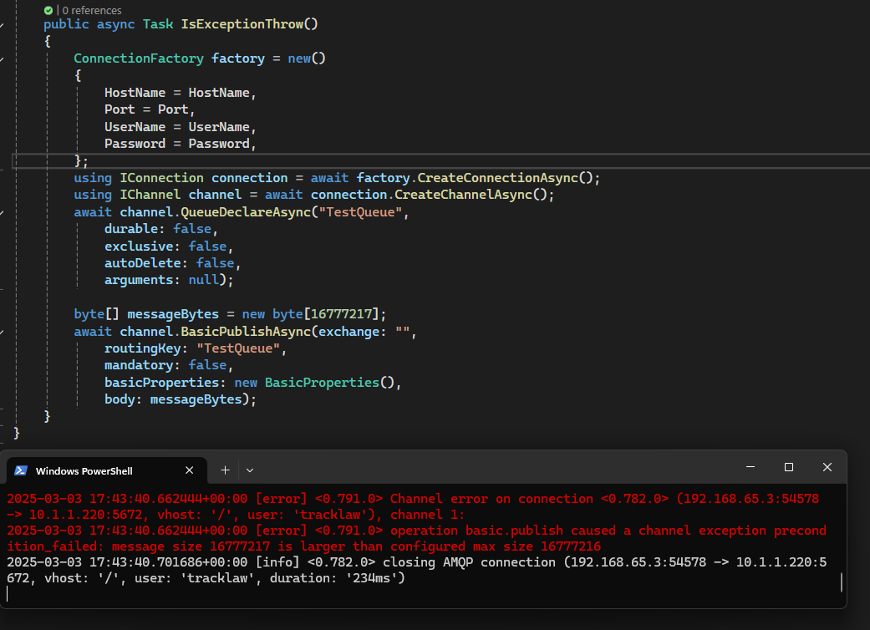Click 'configured max size 16777216' in terminal
870x630 pixels.
tap(496, 546)
